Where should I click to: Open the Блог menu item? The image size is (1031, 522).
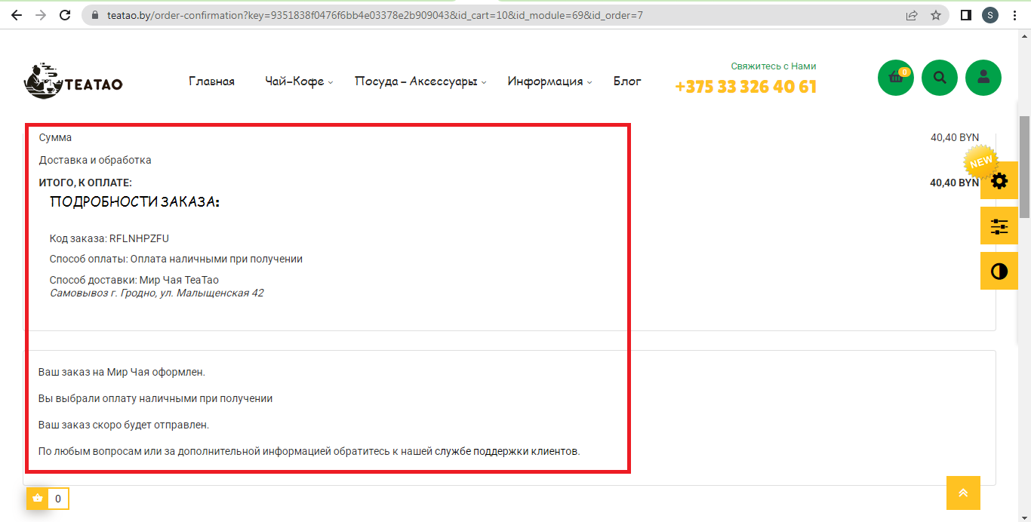click(x=627, y=81)
